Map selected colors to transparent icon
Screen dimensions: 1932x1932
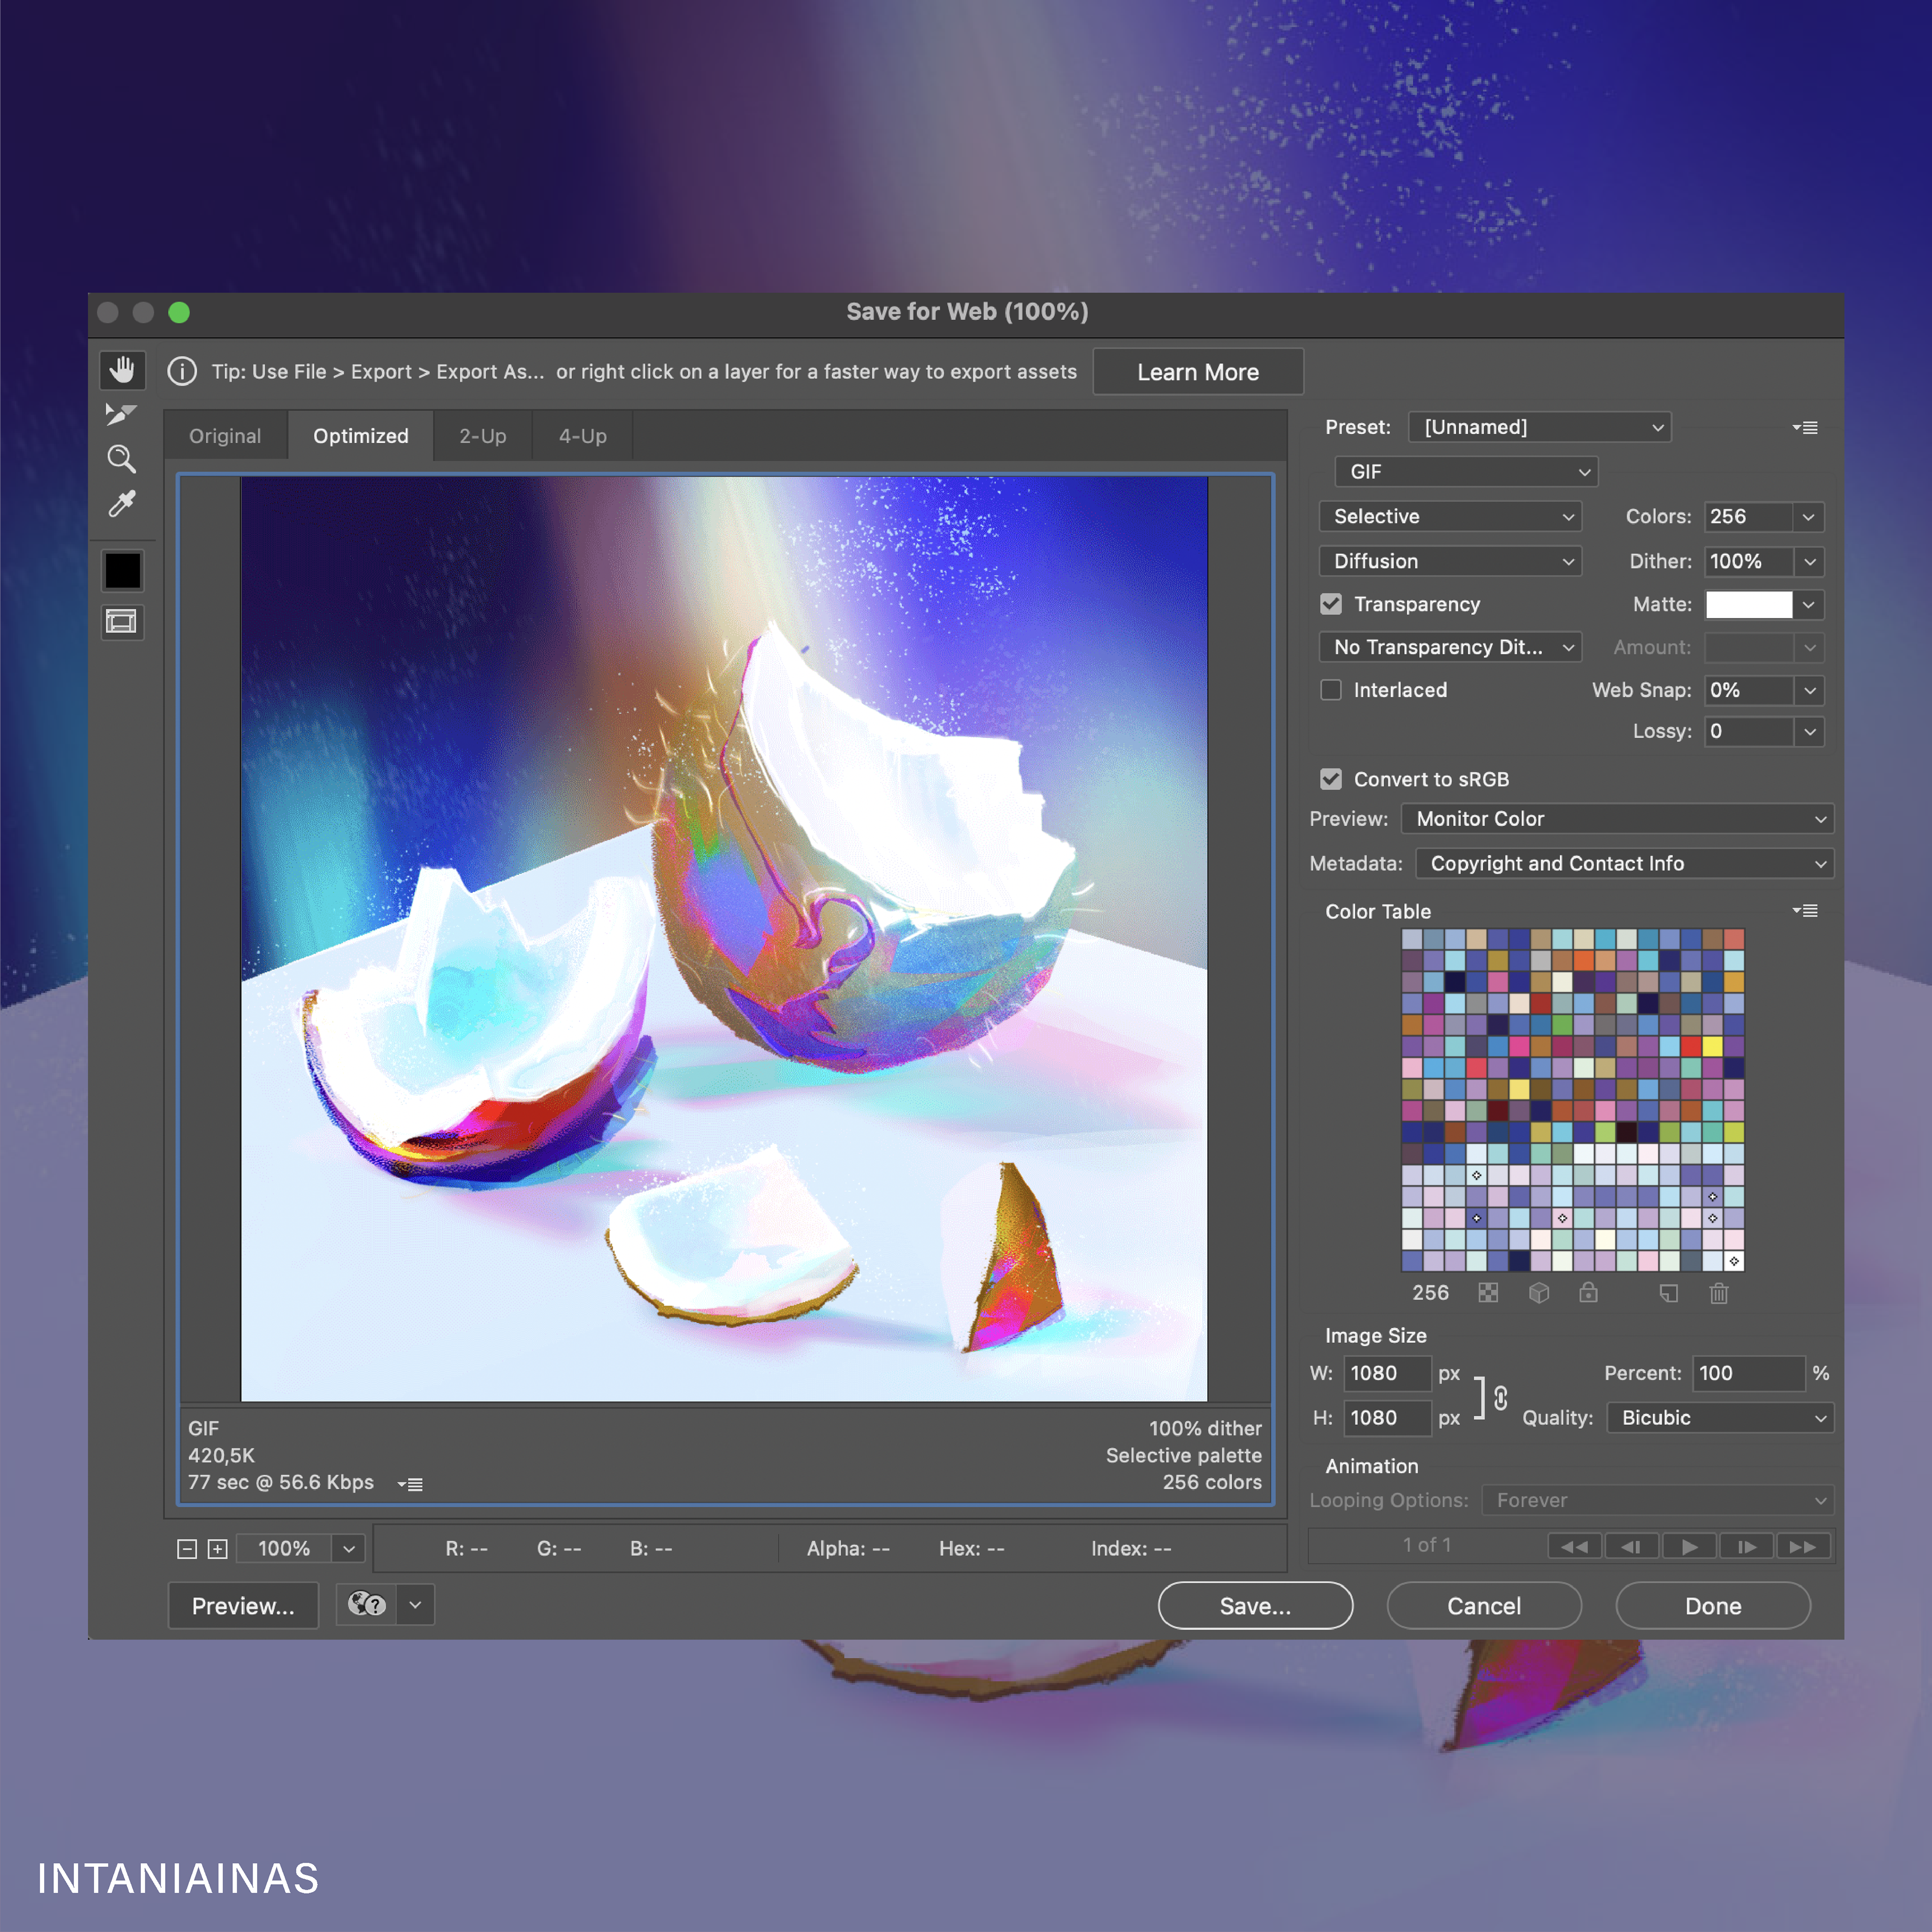point(1488,1293)
